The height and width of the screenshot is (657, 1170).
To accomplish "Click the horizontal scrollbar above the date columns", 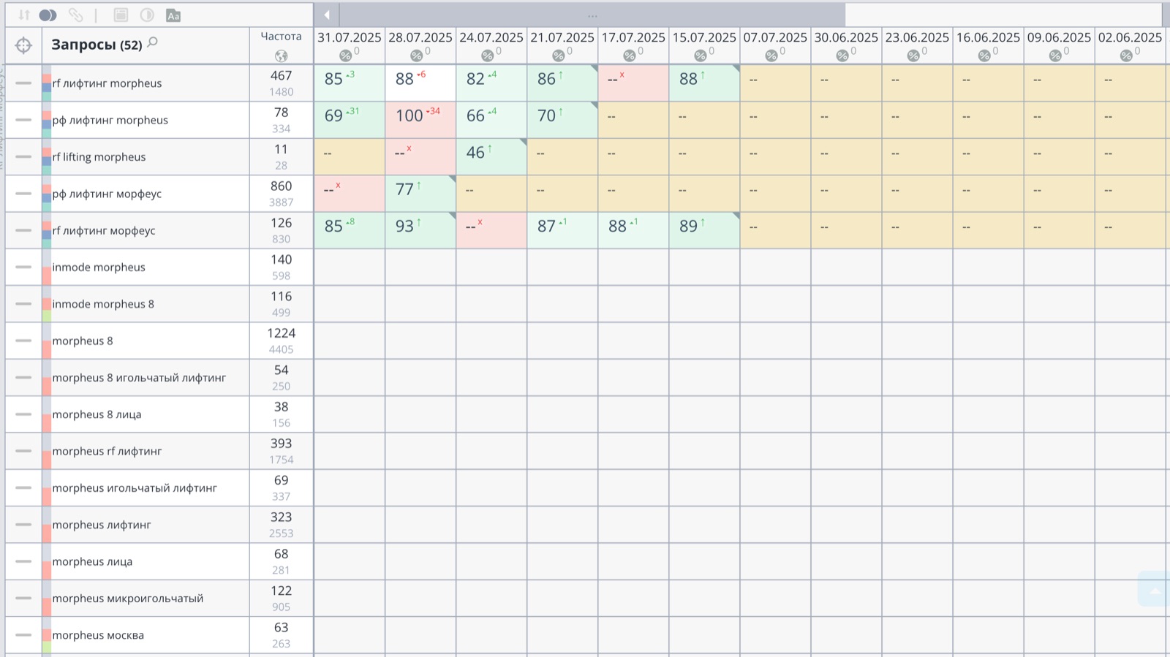I will [x=592, y=15].
